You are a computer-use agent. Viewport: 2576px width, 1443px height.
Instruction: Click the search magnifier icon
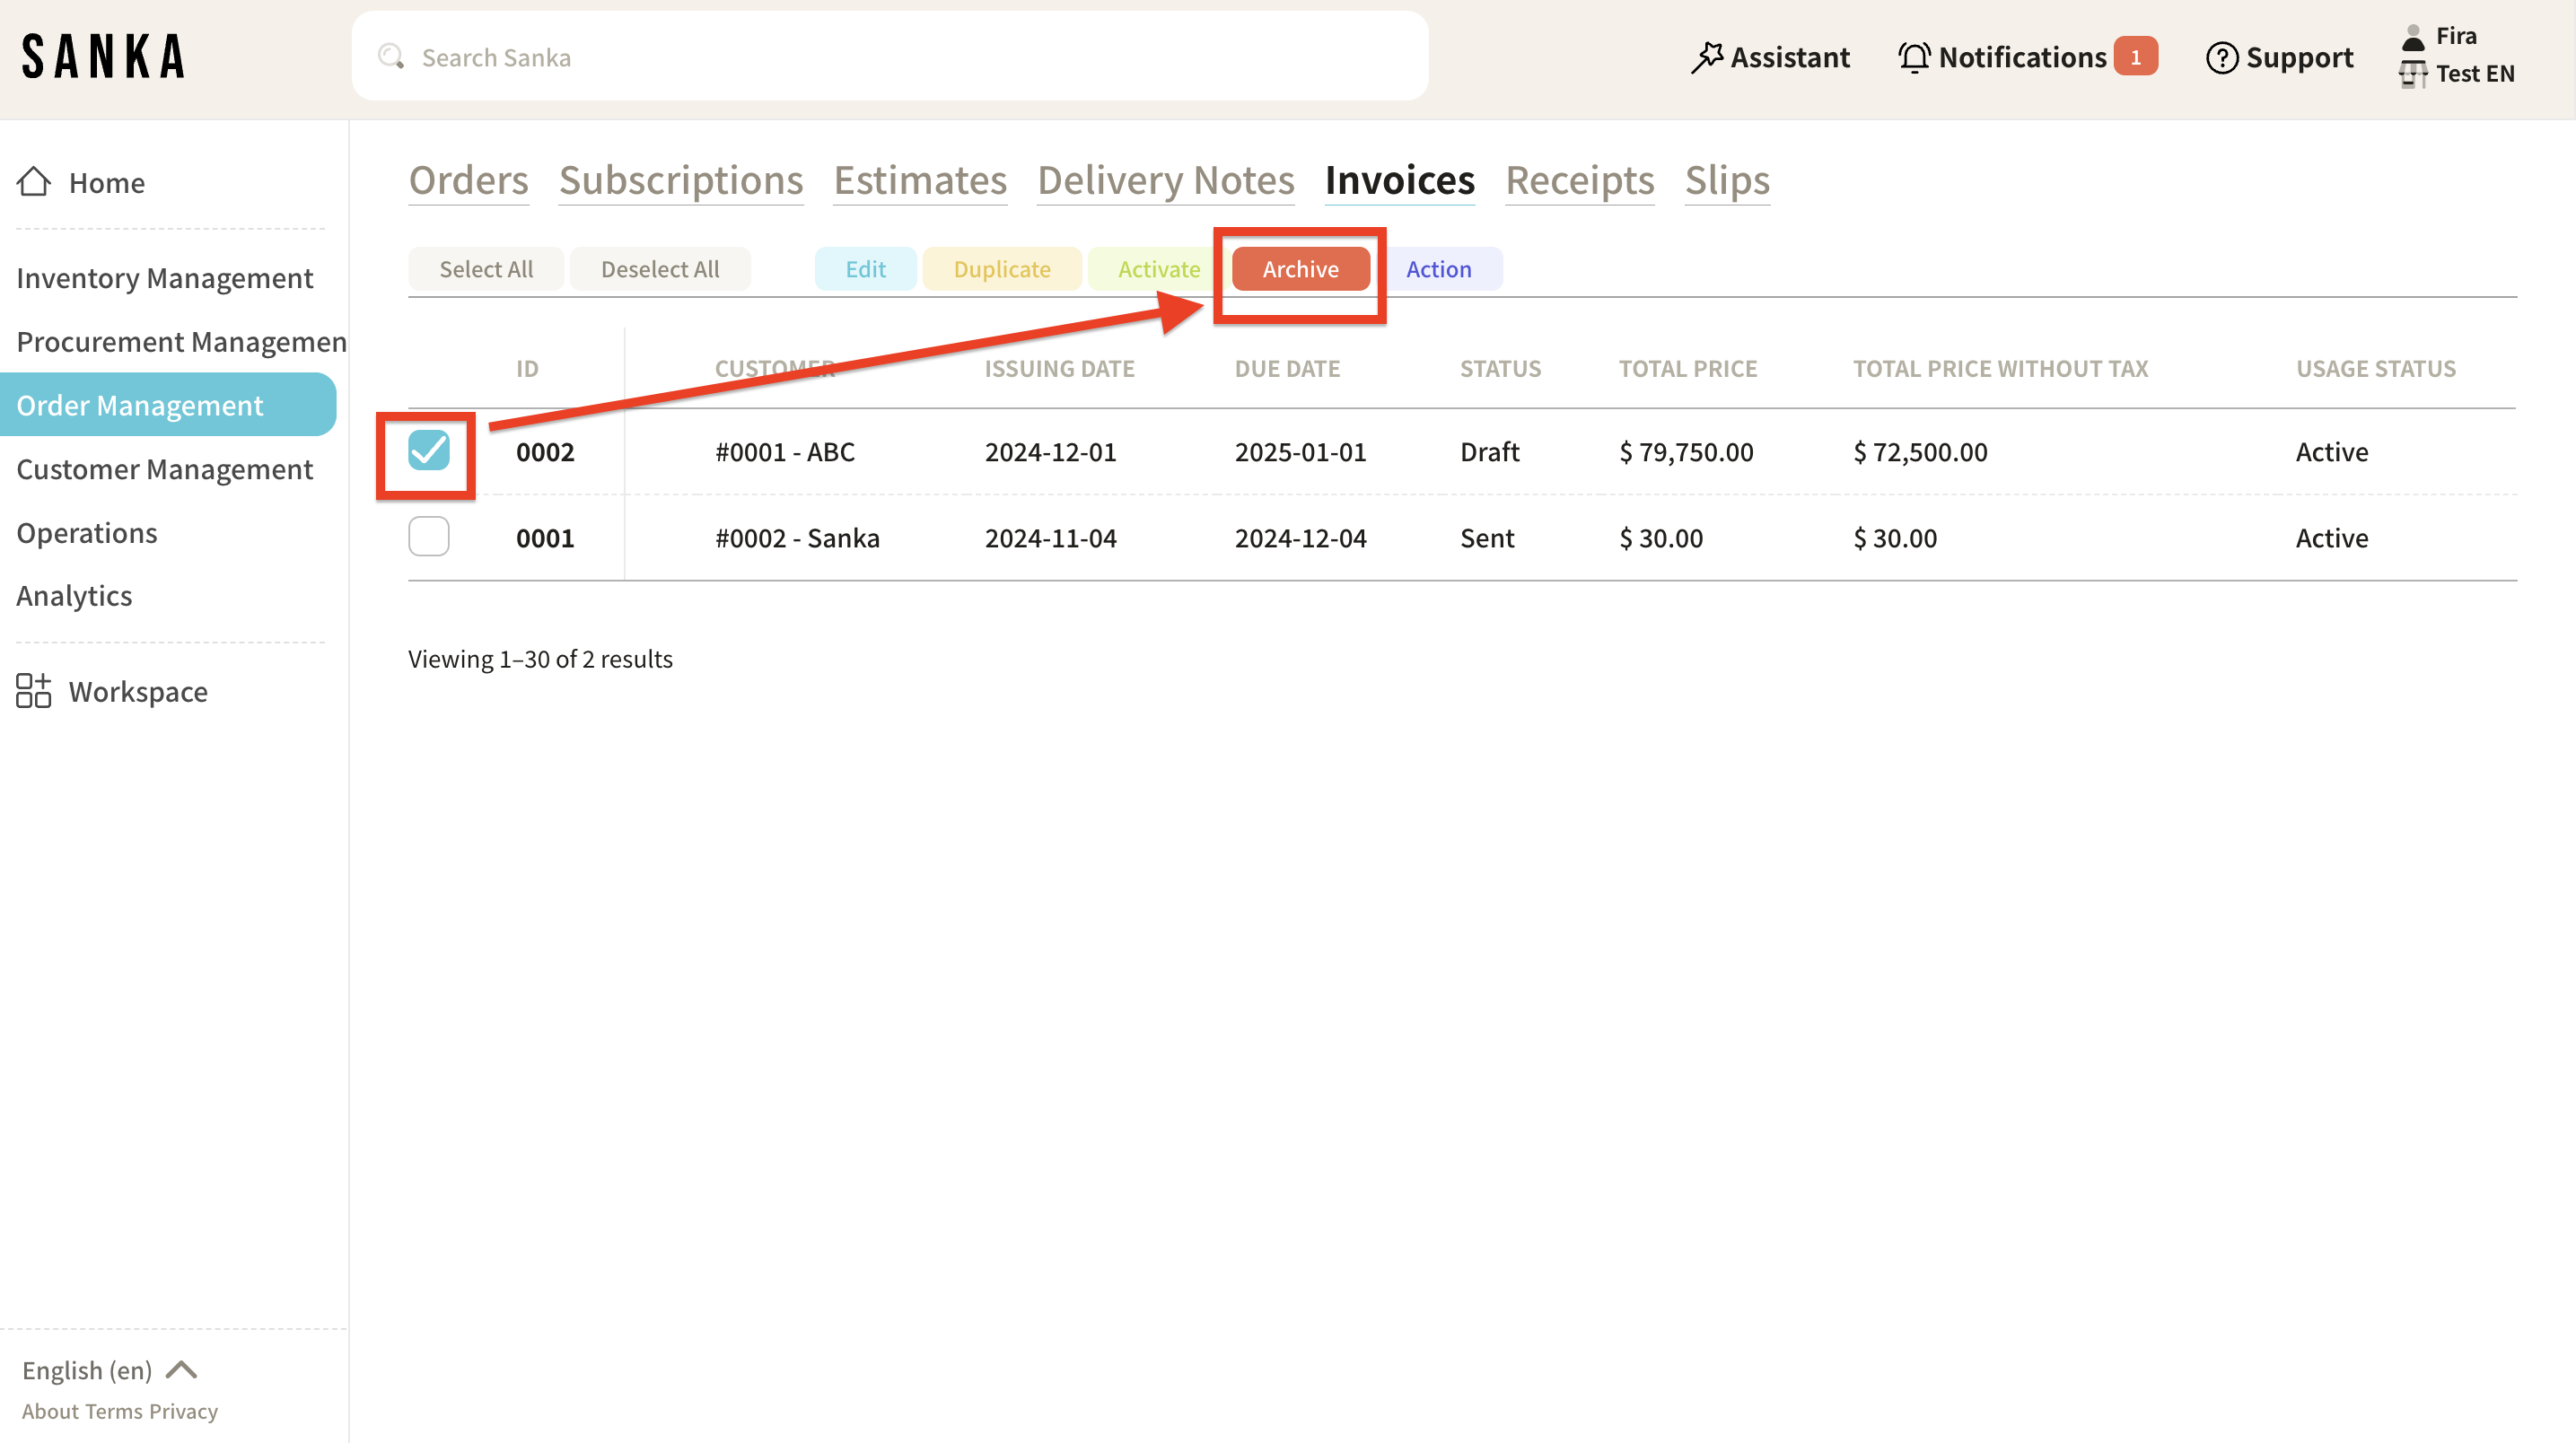pyautogui.click(x=390, y=57)
